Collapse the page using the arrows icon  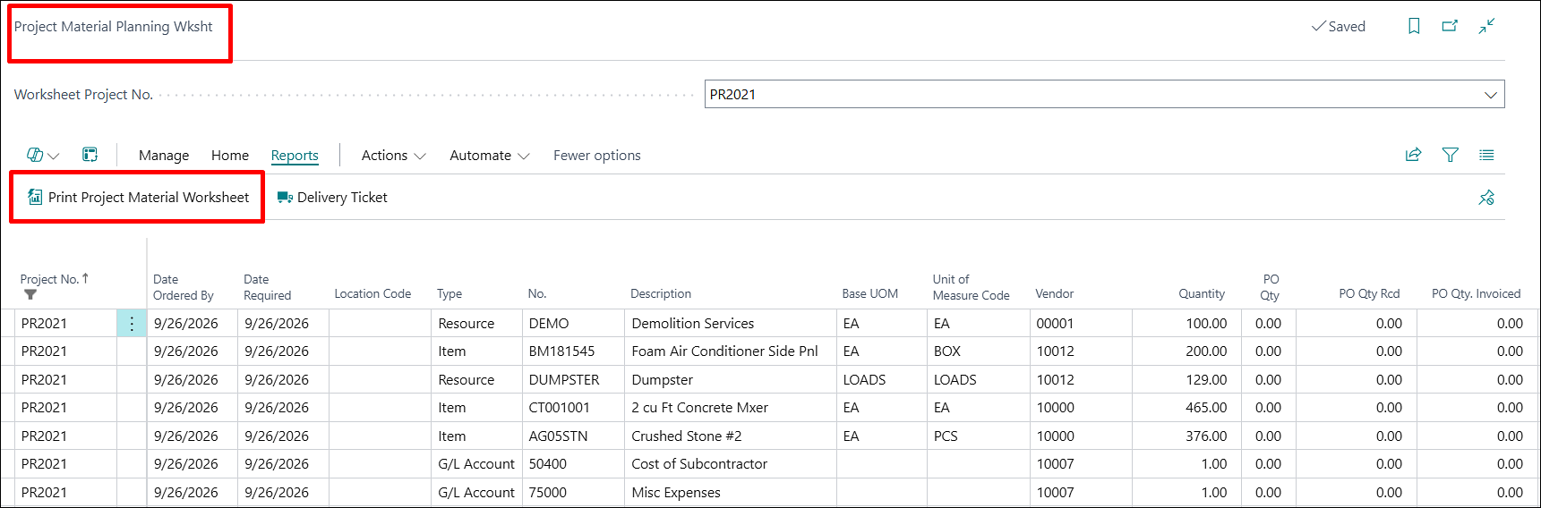point(1486,26)
